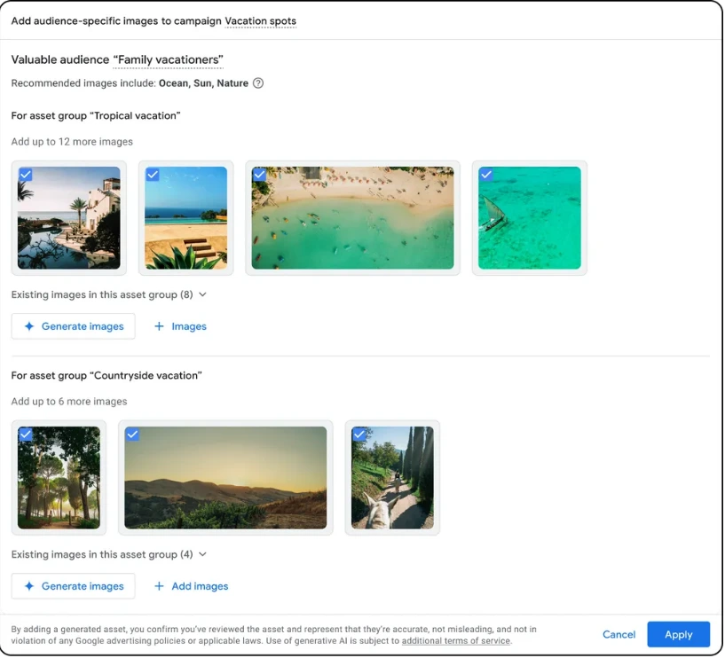Expand existing images in Tropical vacation asset group

click(x=202, y=294)
